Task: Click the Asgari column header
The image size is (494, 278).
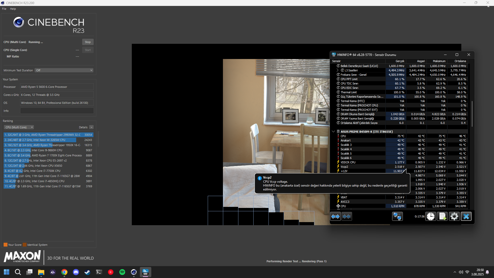Action: [x=416, y=61]
